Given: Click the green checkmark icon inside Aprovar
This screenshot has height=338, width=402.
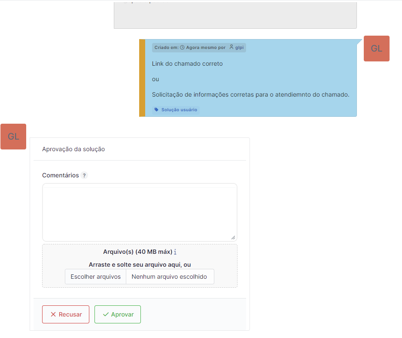Looking at the screenshot, I should [105, 314].
